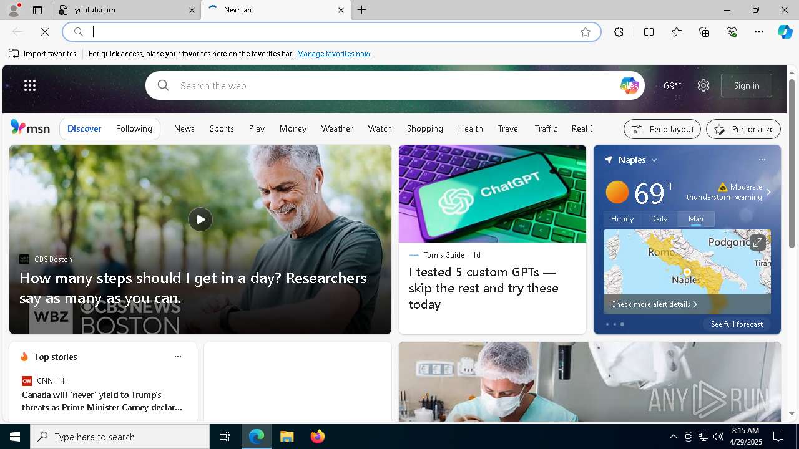799x449 pixels.
Task: Close the New tab tab
Action: point(341,10)
